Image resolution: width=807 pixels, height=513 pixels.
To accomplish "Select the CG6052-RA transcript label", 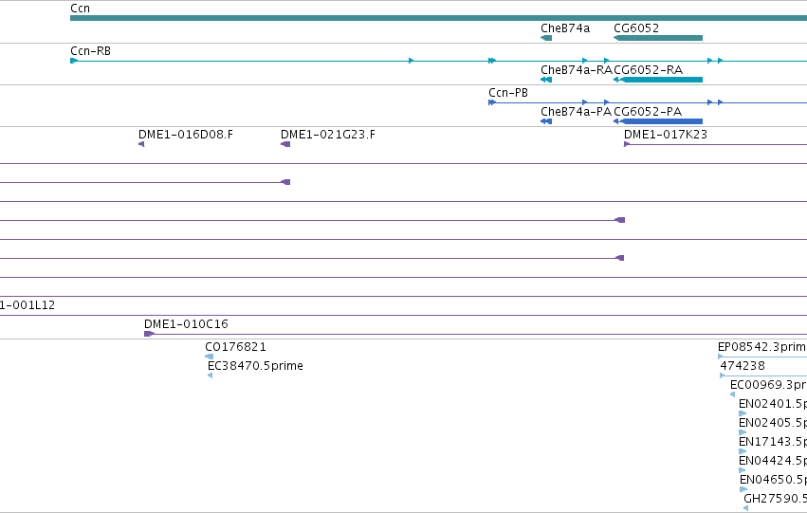I will click(649, 70).
